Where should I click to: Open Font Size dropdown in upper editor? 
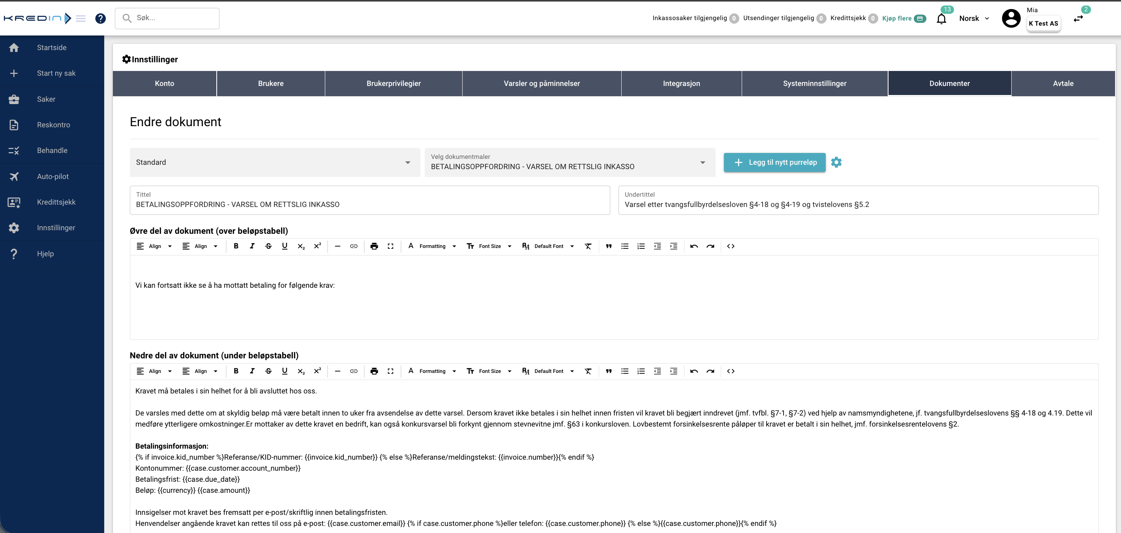click(489, 246)
